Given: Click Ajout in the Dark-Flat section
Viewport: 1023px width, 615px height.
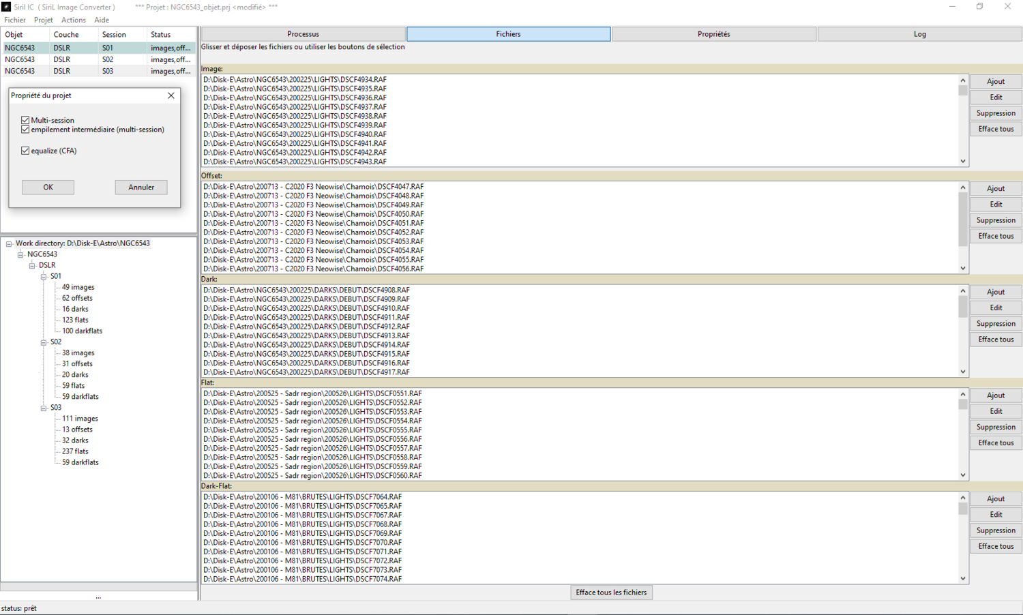Looking at the screenshot, I should tap(996, 499).
